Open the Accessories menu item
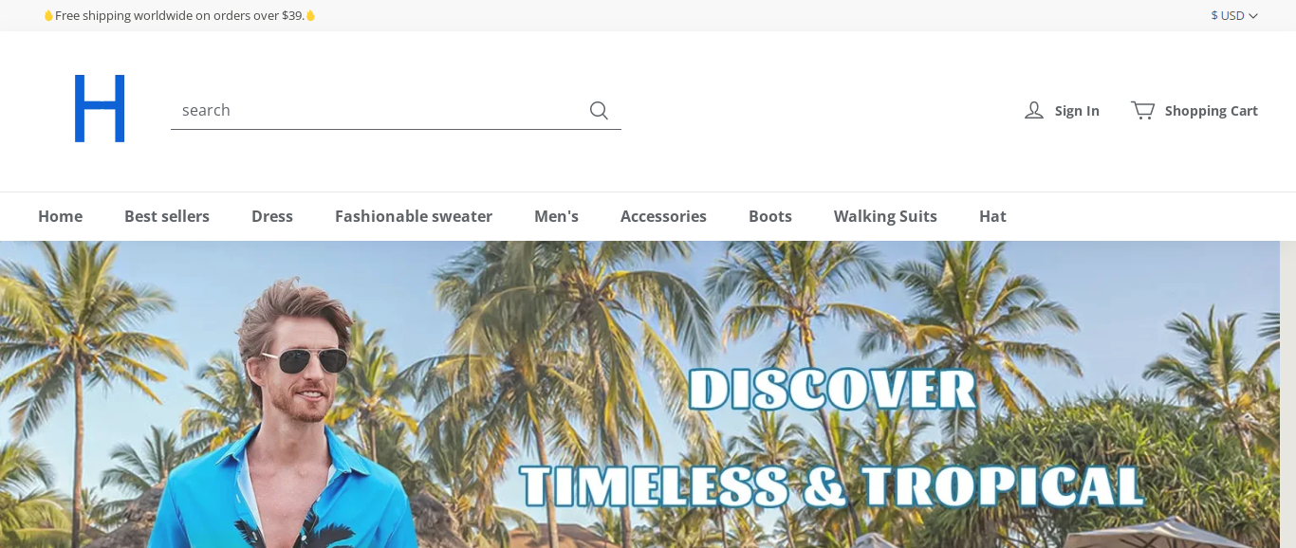Screen dimensions: 1296x548 coord(663,216)
